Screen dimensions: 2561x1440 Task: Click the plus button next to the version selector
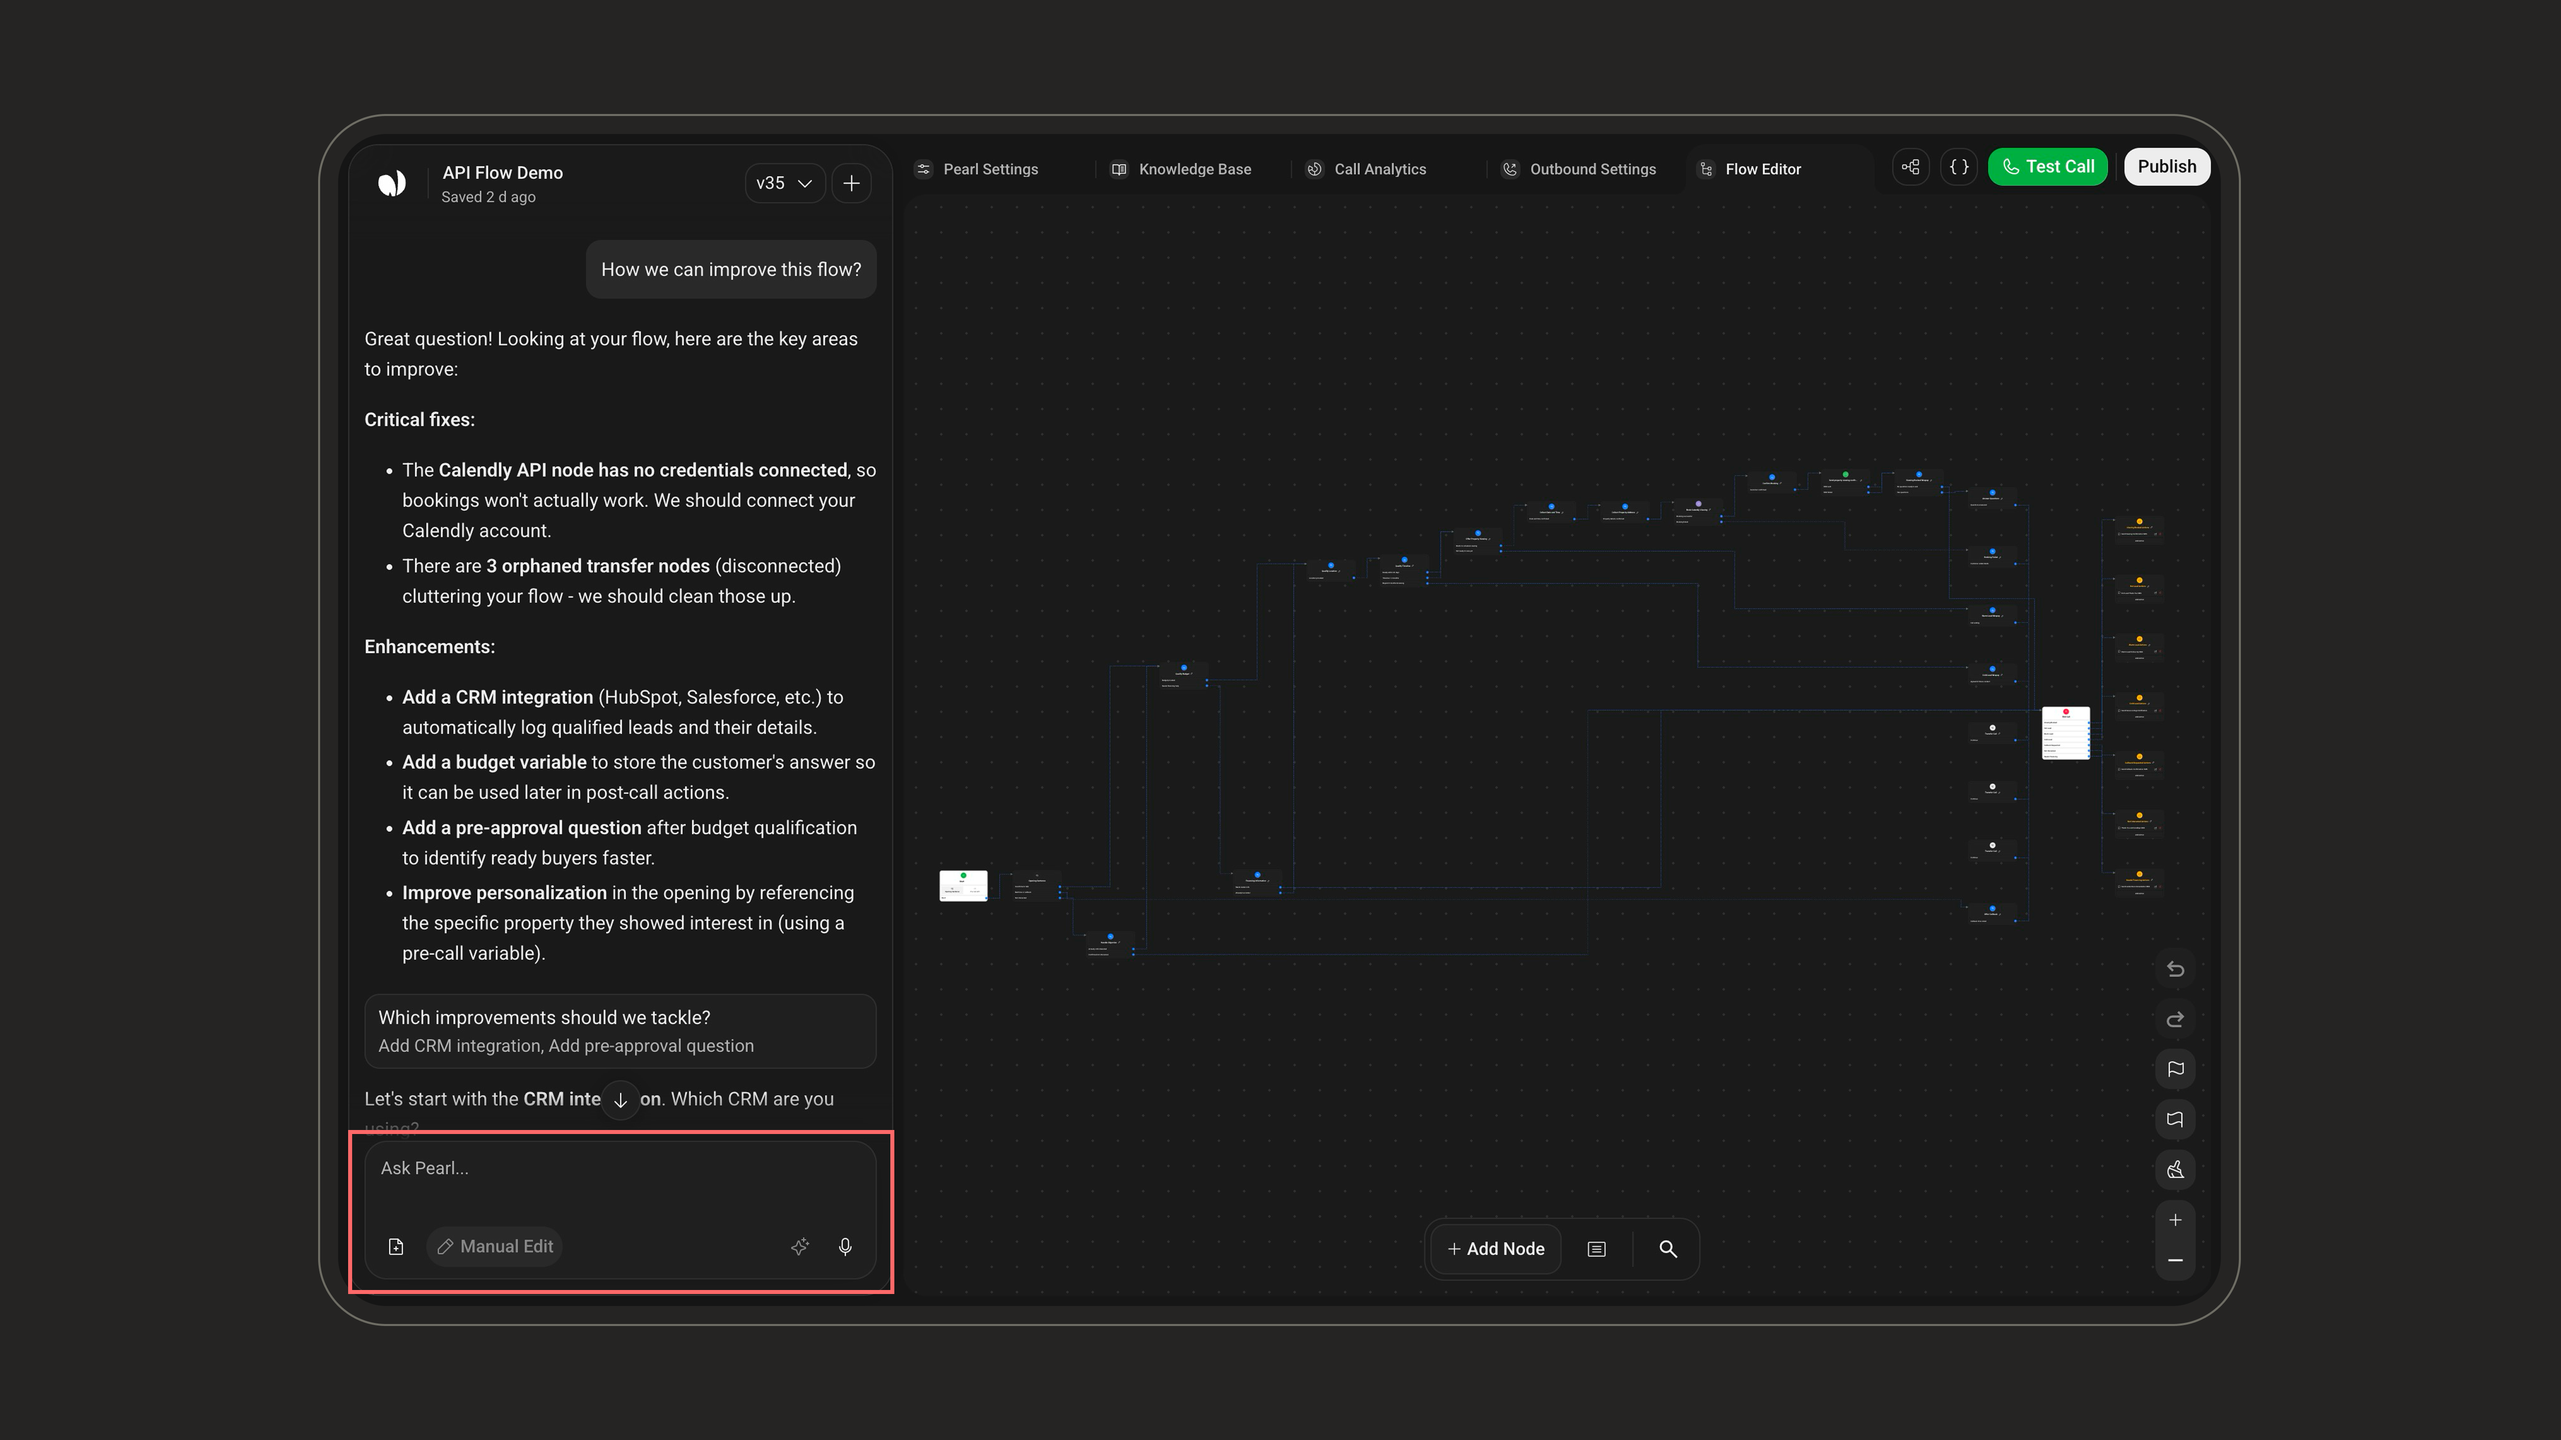pos(852,183)
